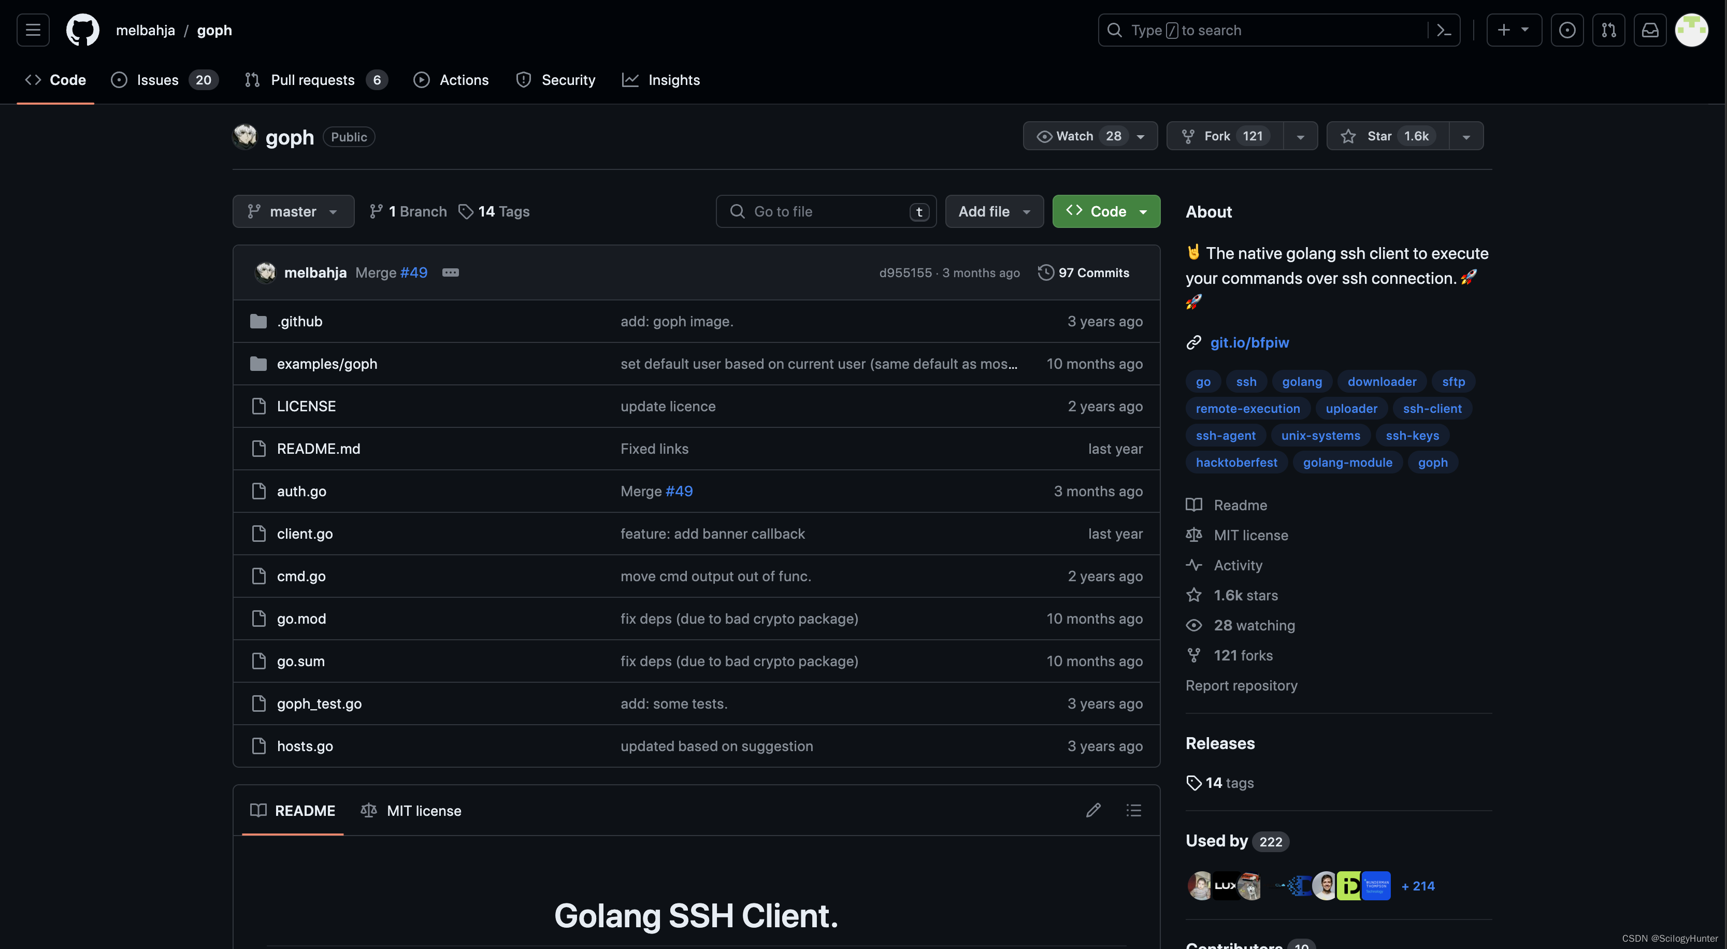
Task: Open the issues shortcut icon in header
Action: [x=1567, y=30]
